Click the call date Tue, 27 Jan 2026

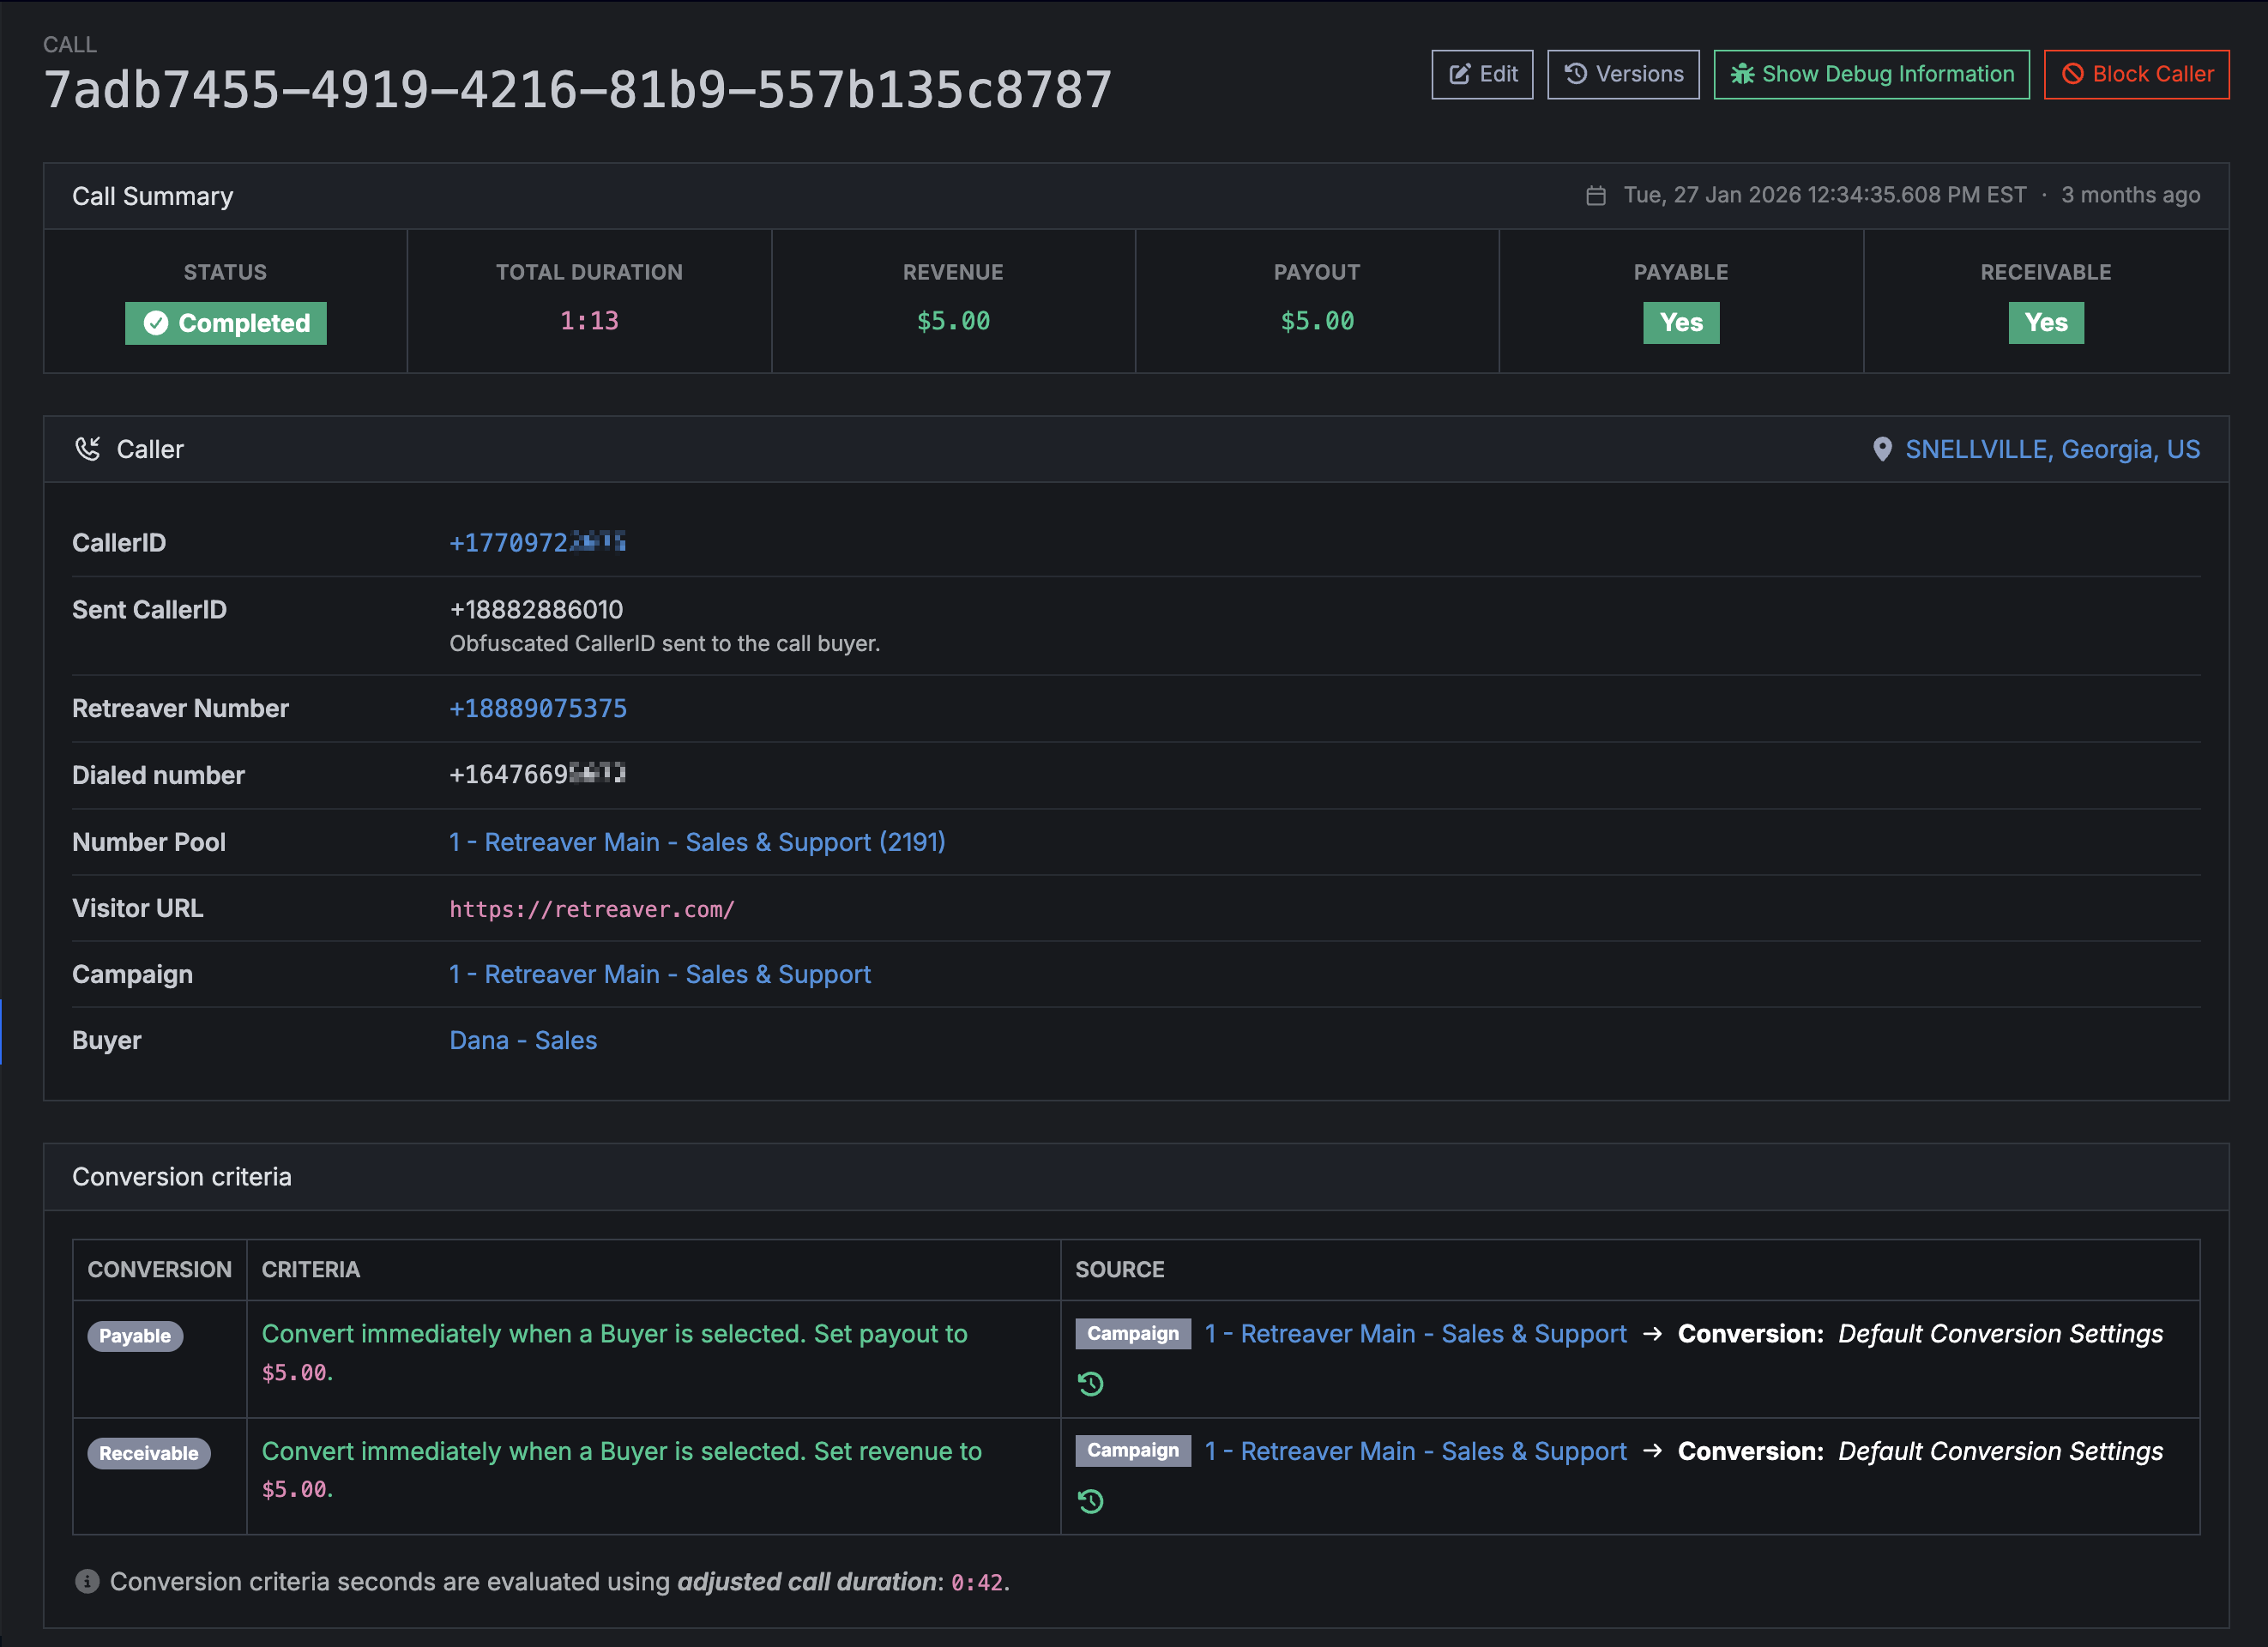pyautogui.click(x=1825, y=195)
